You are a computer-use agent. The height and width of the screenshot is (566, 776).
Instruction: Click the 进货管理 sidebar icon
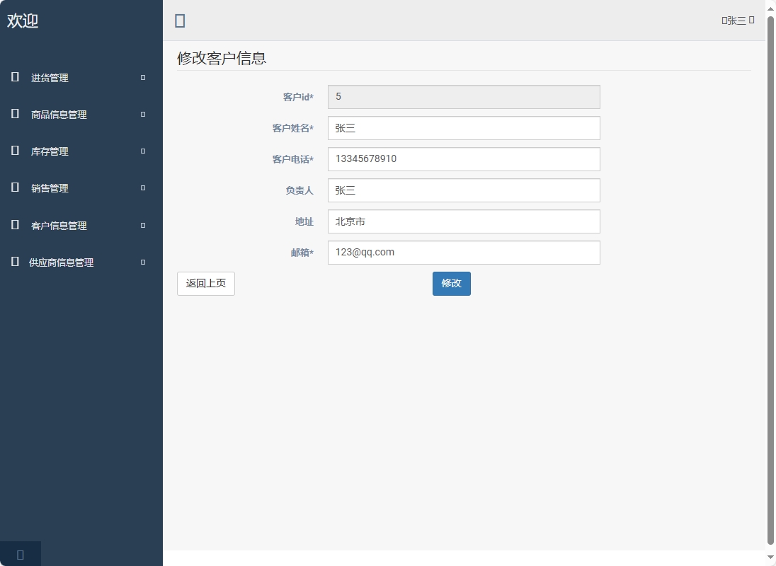click(x=14, y=78)
